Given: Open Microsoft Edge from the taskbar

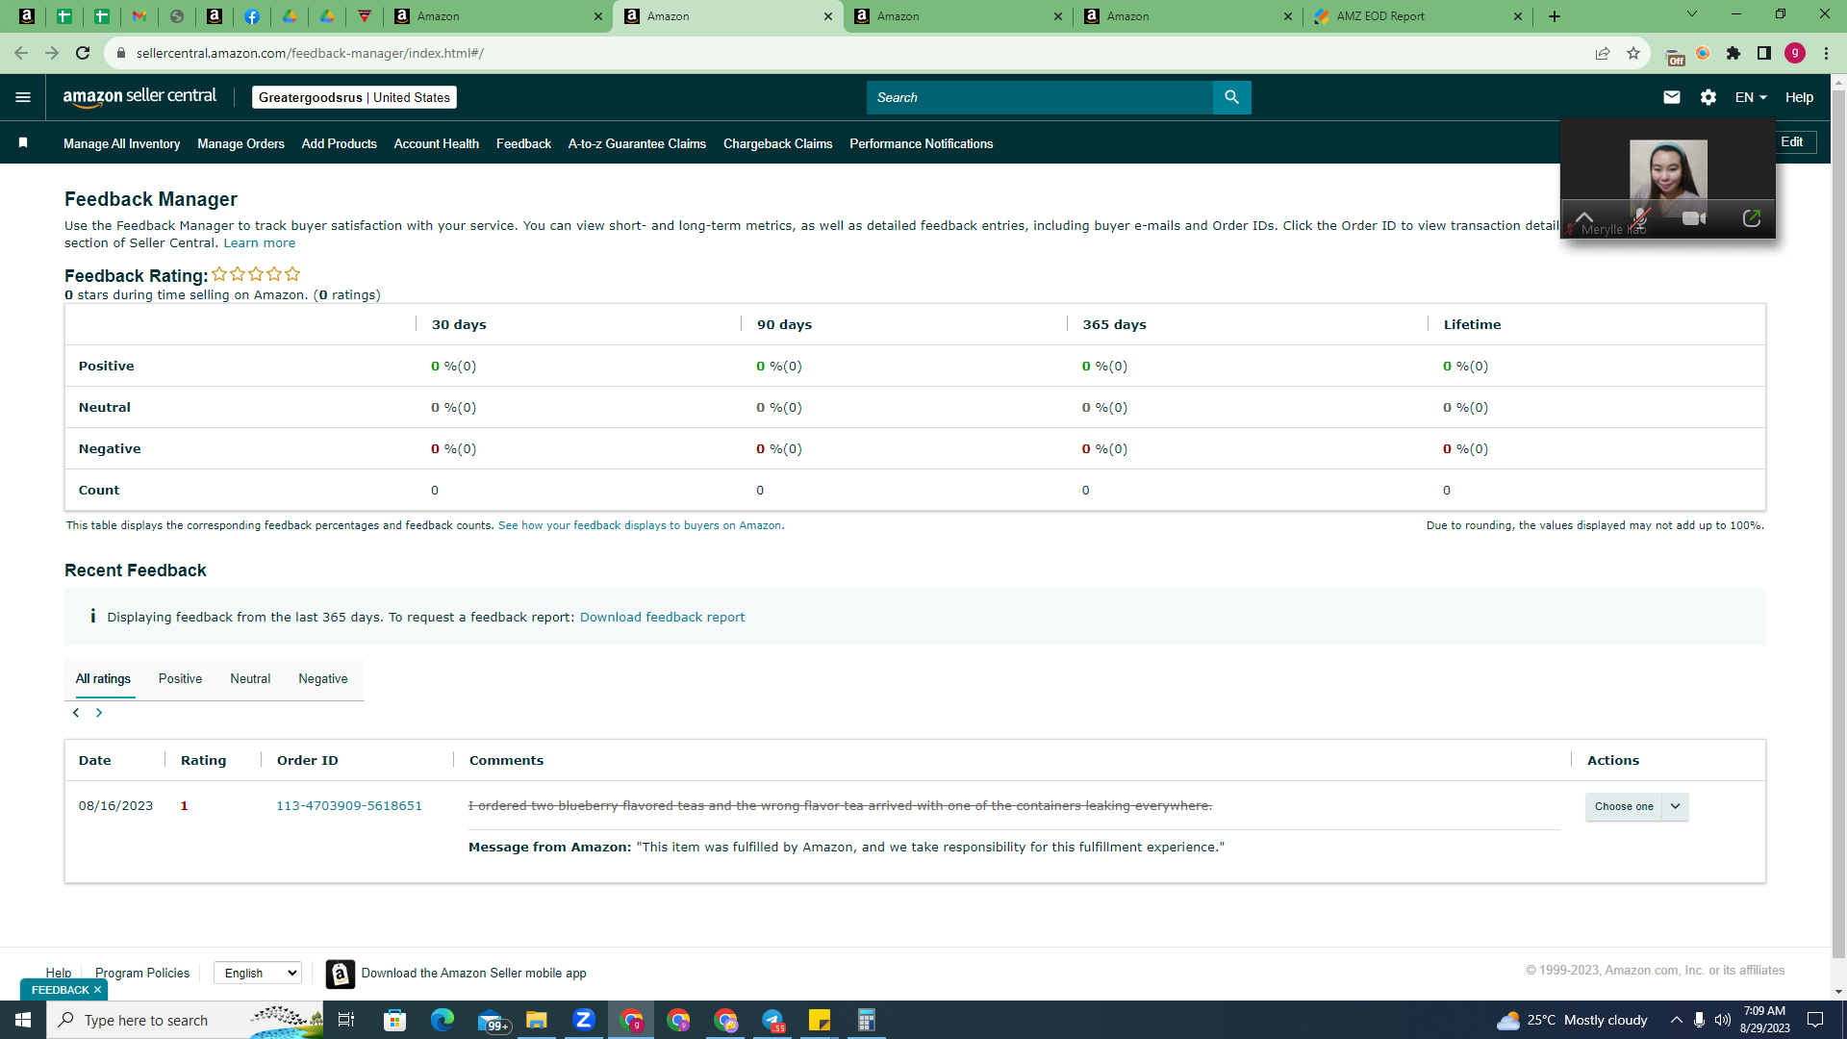Looking at the screenshot, I should click(x=443, y=1020).
